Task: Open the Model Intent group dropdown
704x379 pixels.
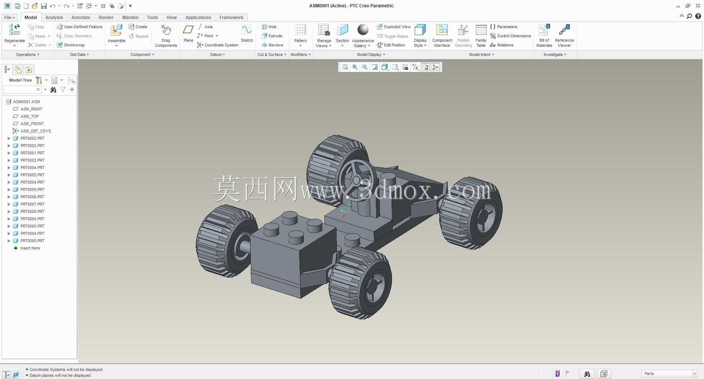Action: point(481,55)
